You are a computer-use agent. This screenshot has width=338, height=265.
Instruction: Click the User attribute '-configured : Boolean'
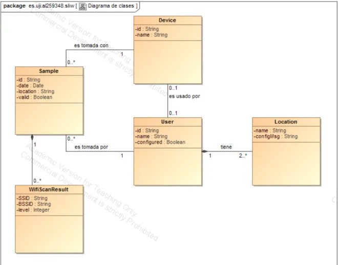pyautogui.click(x=160, y=142)
